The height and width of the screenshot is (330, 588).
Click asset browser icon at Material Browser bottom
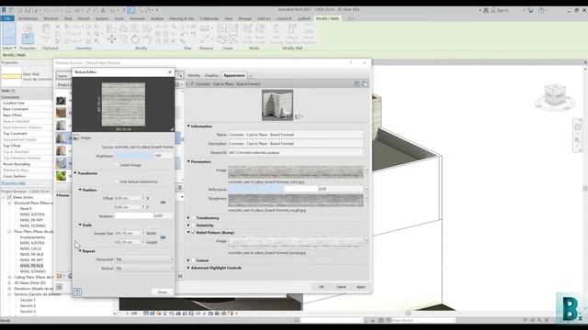click(x=59, y=287)
